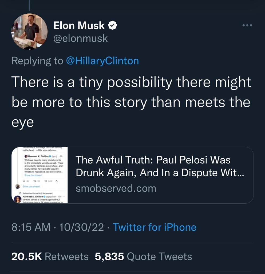
Task: View the 20.5K Retweets list
Action: [x=50, y=256]
